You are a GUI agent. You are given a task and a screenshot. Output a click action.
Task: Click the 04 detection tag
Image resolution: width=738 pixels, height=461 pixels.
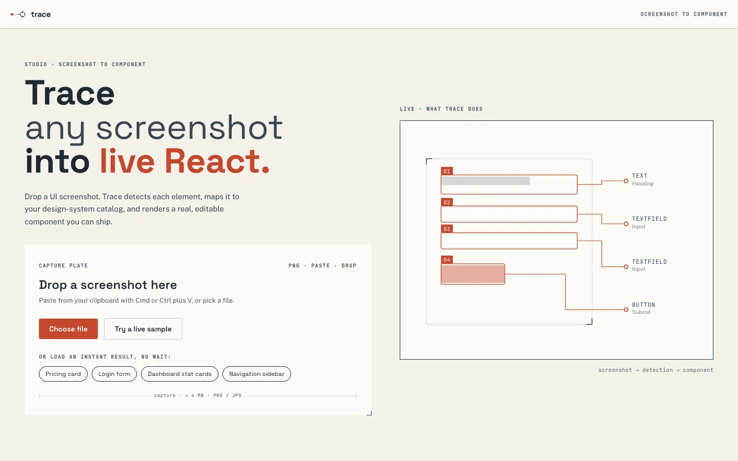pos(447,260)
